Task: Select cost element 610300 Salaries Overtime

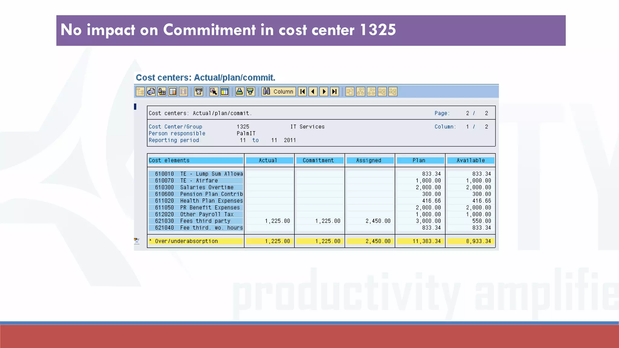Action: (196, 187)
